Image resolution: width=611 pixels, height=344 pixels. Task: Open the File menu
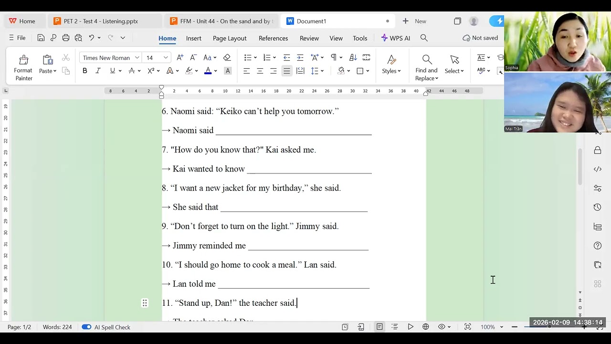pos(17,38)
